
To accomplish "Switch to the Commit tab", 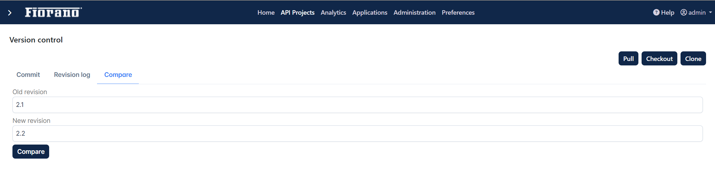I will 28,75.
